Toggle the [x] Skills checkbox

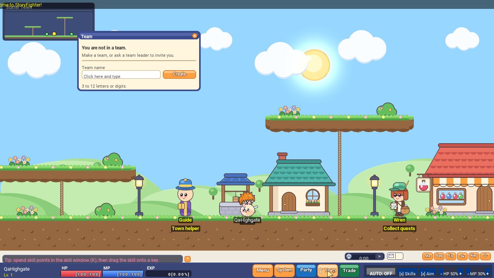(x=407, y=273)
